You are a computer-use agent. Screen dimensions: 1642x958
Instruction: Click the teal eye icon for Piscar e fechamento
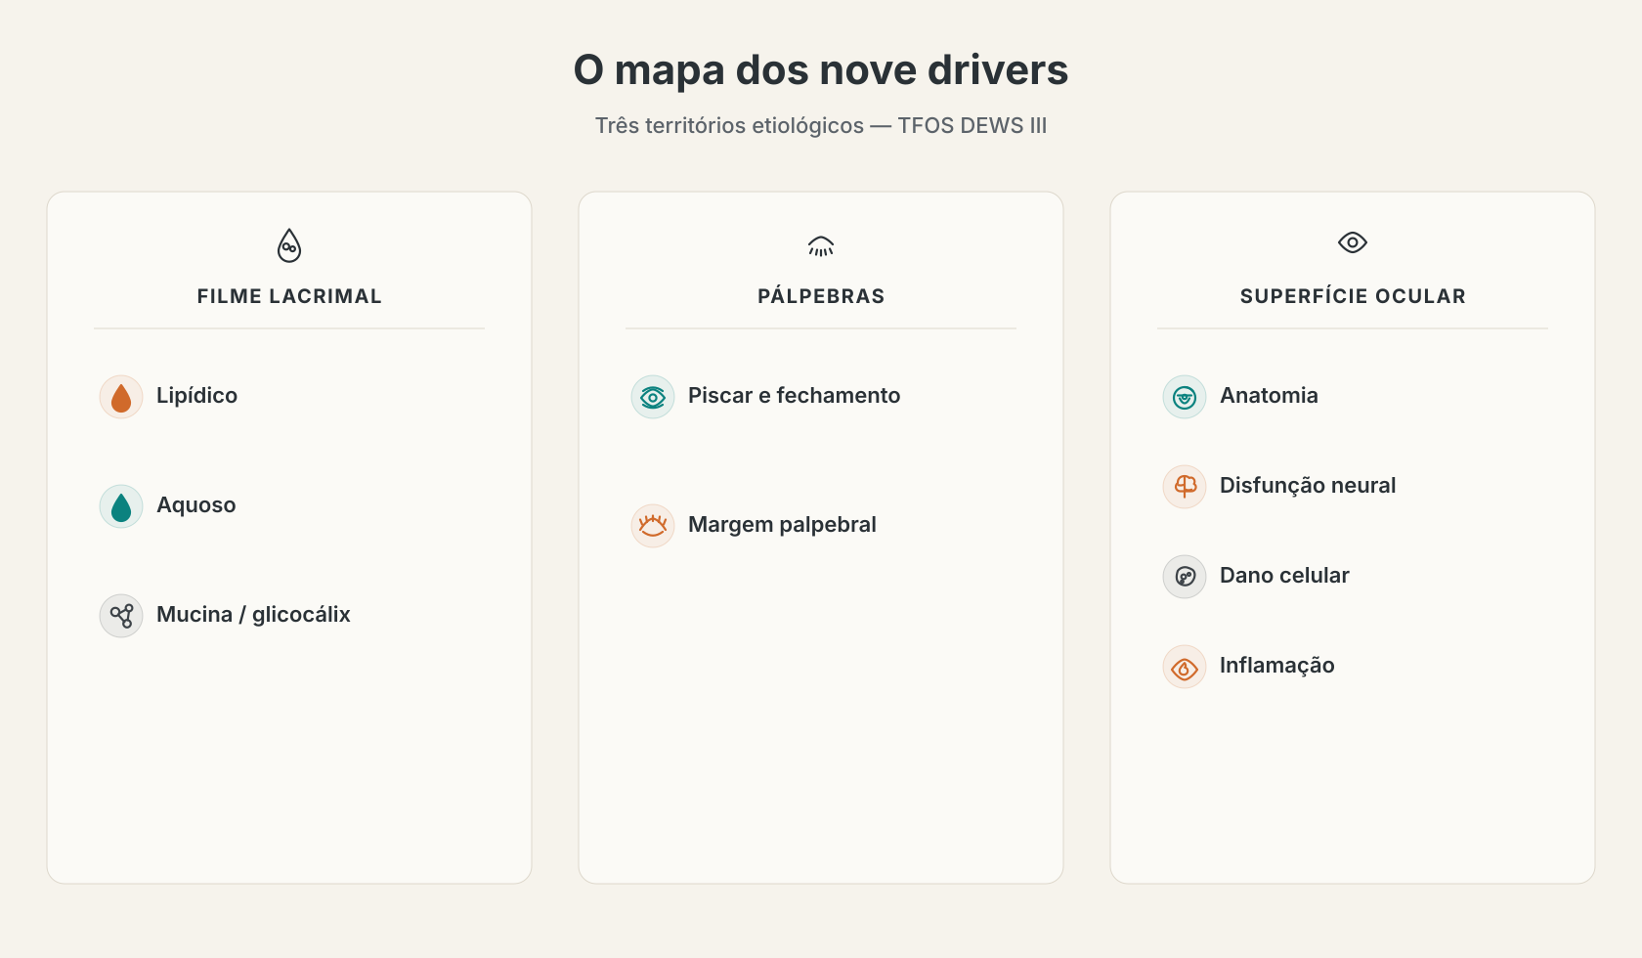(653, 397)
